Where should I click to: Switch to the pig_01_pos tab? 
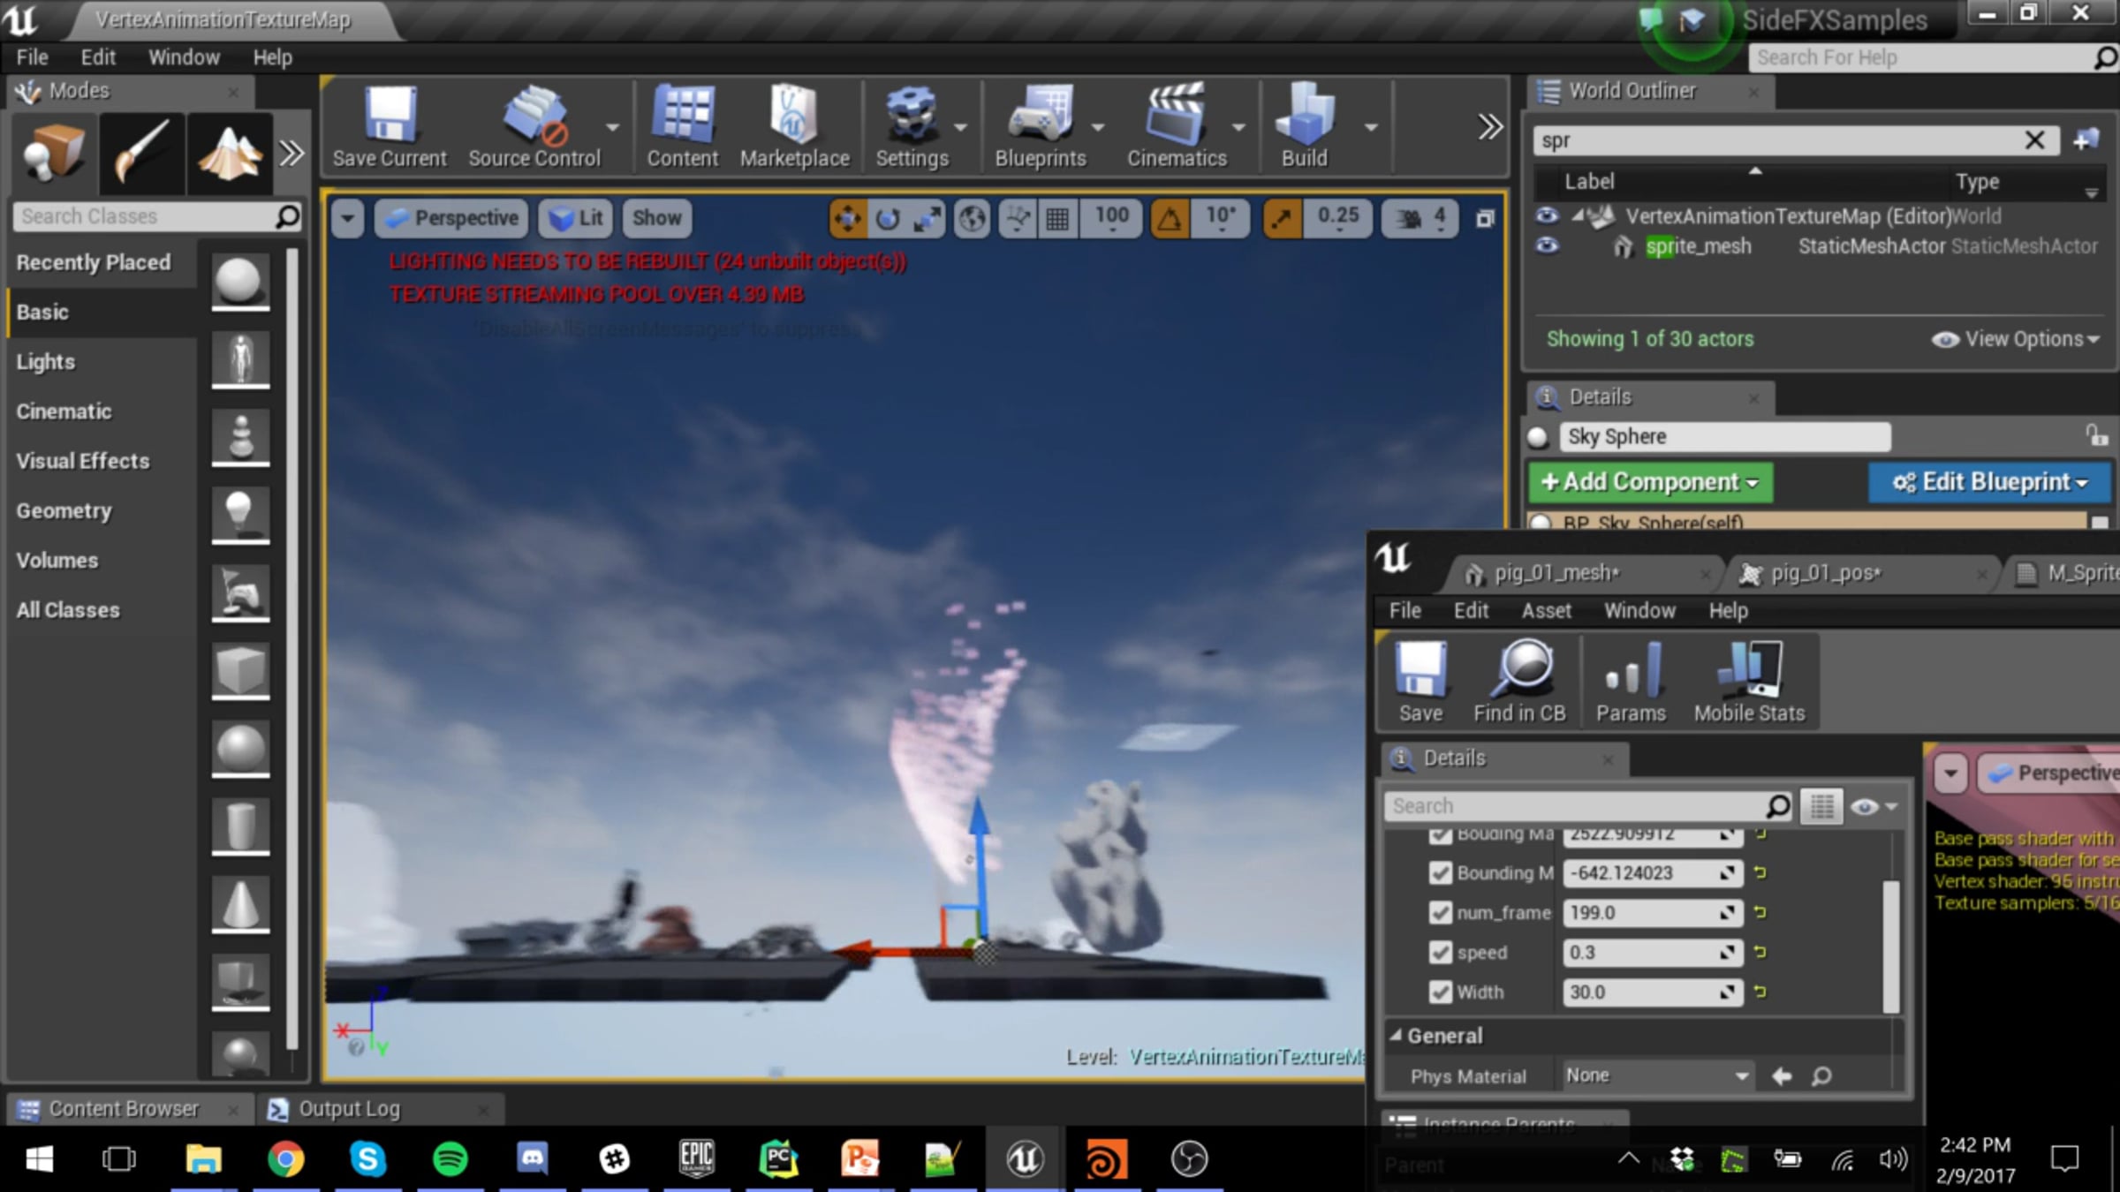1826,573
